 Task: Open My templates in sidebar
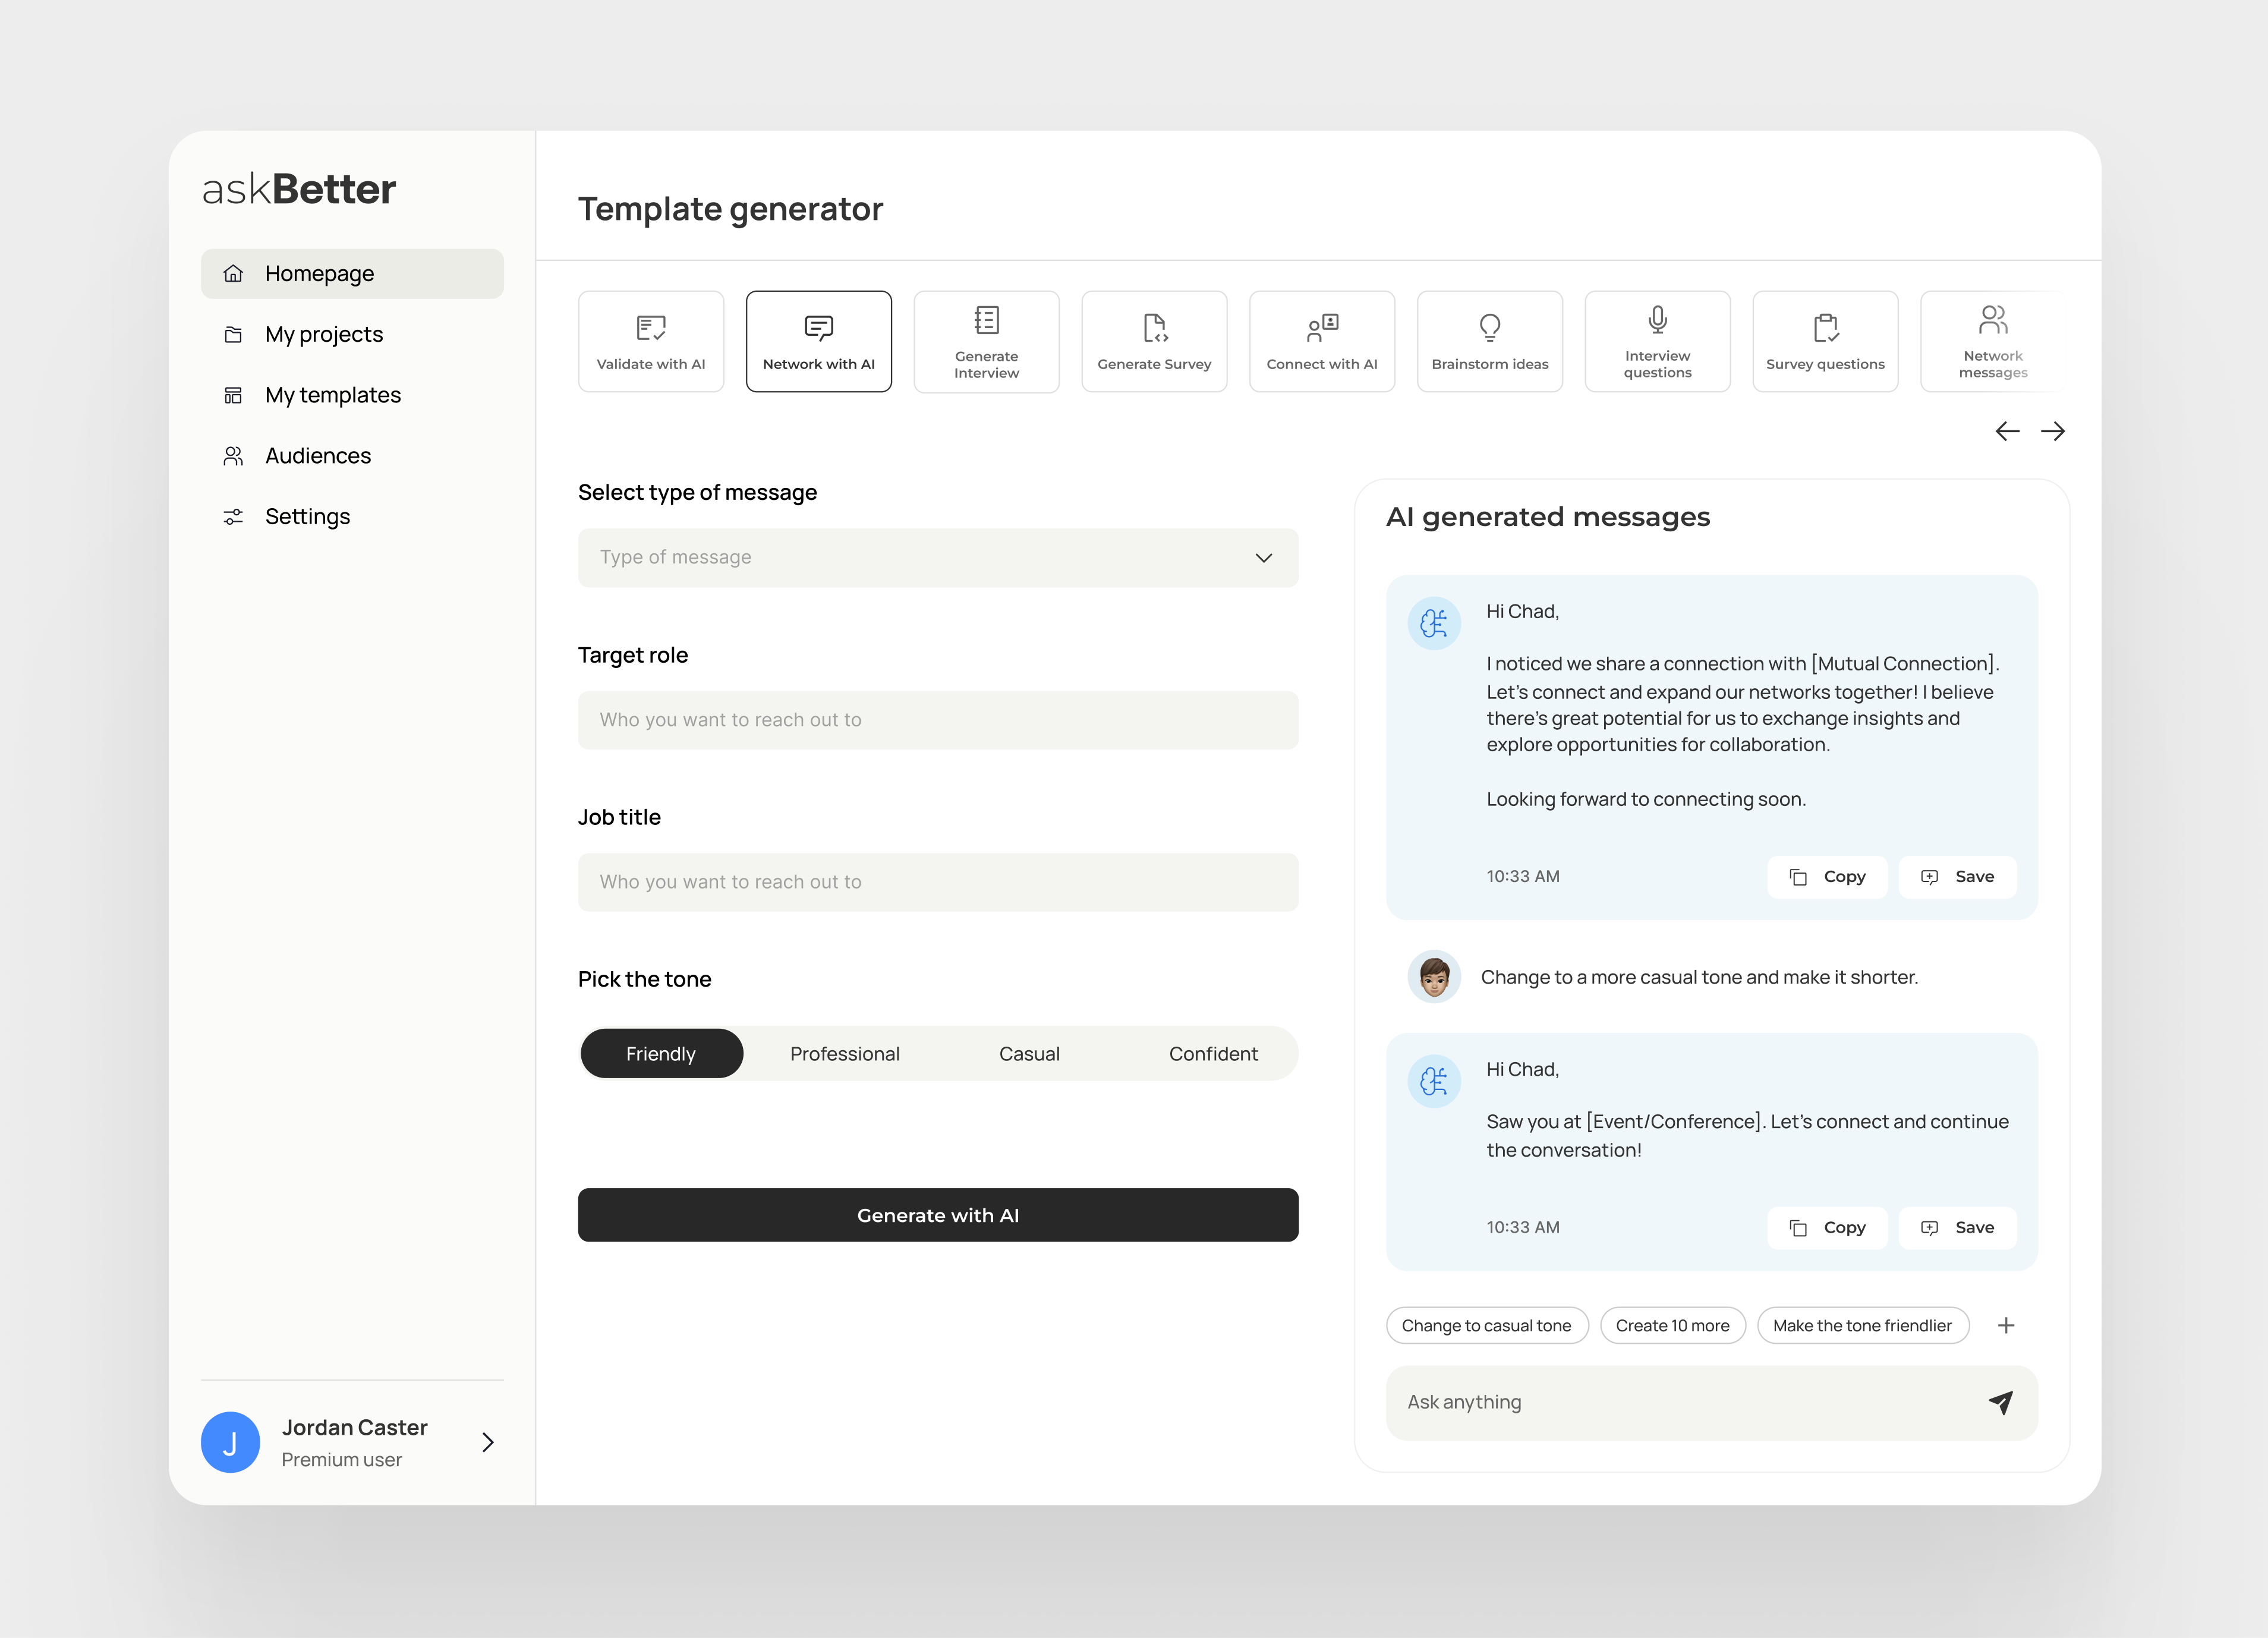click(x=332, y=395)
